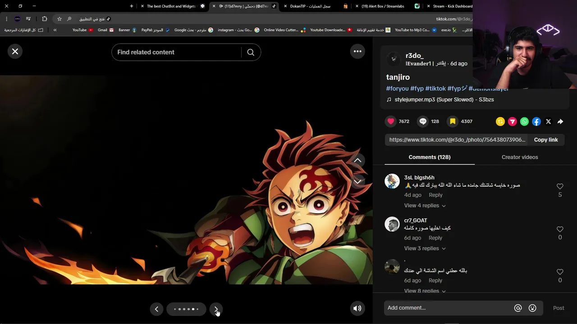Save post with the bookmark favorites icon

[x=453, y=121]
